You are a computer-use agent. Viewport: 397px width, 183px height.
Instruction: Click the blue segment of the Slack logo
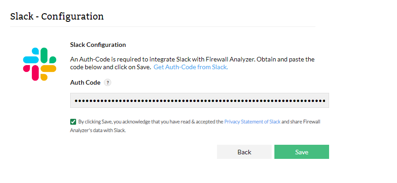point(31,59)
